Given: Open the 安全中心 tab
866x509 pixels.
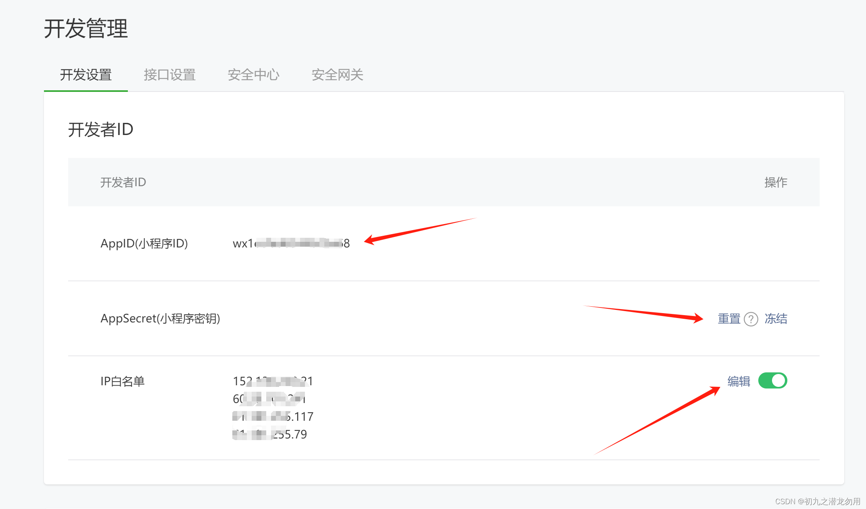Looking at the screenshot, I should (x=253, y=75).
